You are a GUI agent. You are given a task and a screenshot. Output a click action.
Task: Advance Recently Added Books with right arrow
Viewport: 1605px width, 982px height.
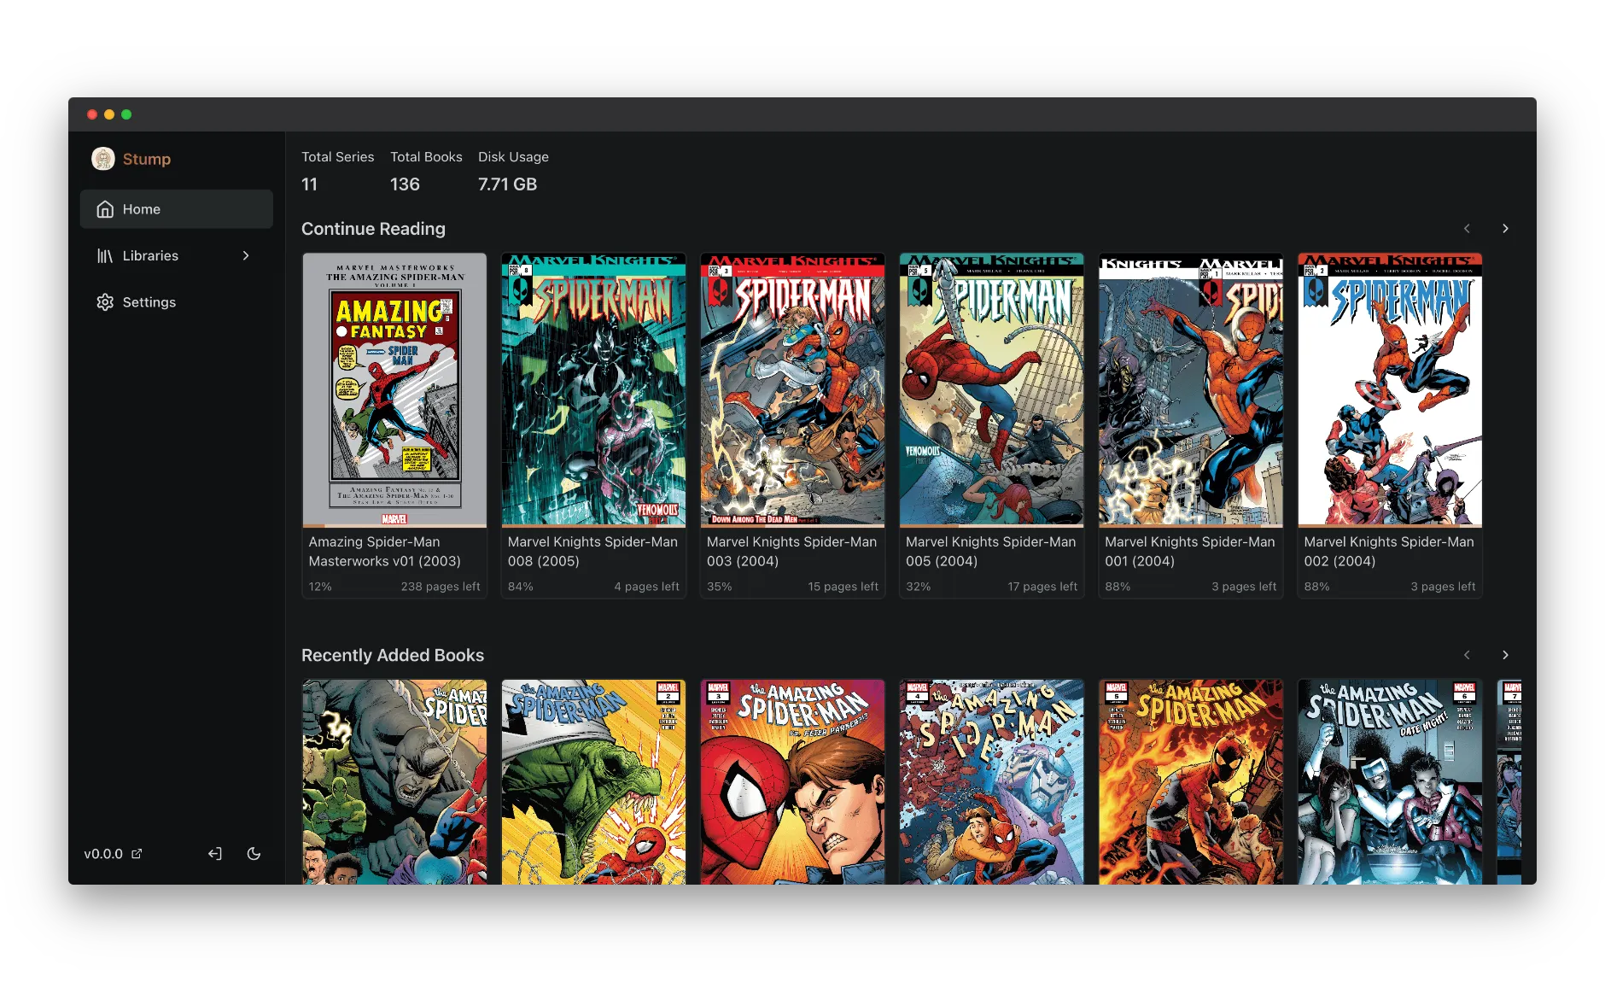point(1505,655)
